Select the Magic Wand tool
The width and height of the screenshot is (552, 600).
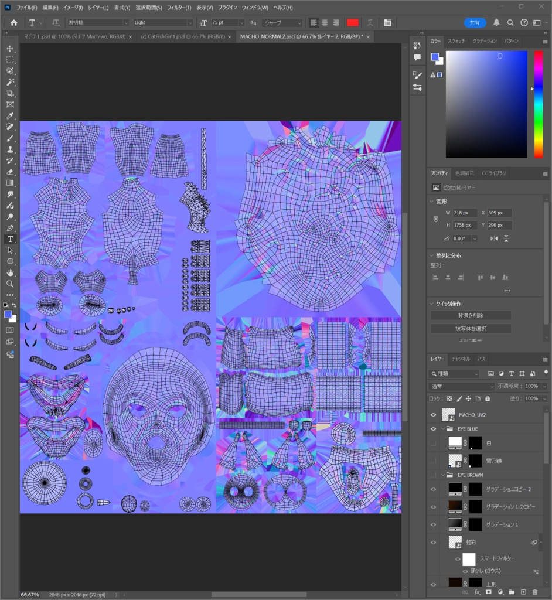(10, 82)
